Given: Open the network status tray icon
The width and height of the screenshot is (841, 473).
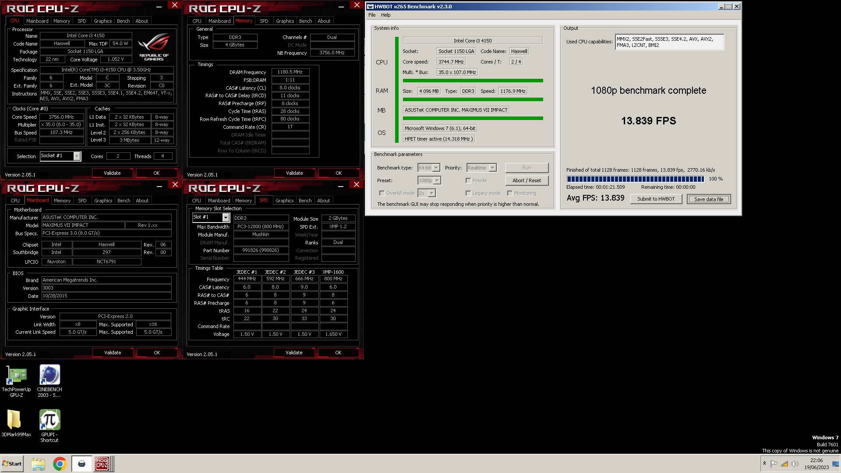Looking at the screenshot, I should pos(784,464).
